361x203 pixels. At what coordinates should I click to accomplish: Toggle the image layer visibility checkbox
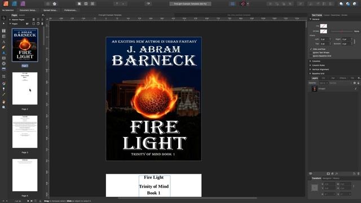point(356,89)
